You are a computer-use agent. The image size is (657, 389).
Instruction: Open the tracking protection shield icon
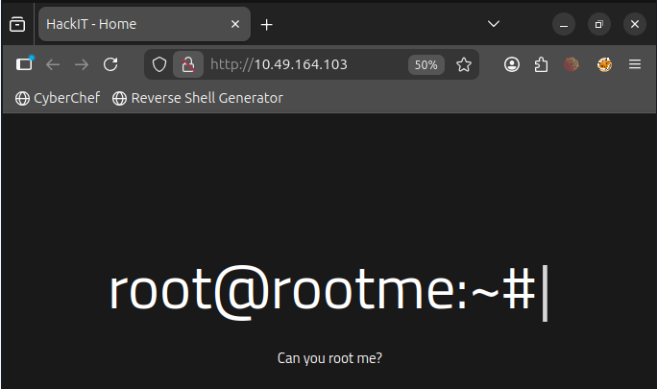click(159, 64)
